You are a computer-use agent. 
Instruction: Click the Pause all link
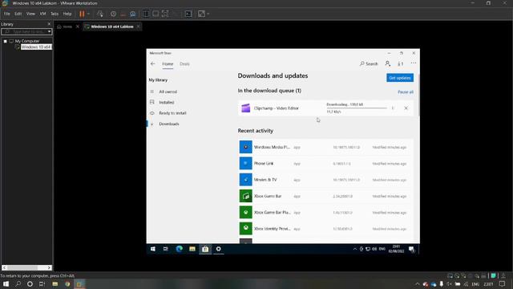coord(406,92)
